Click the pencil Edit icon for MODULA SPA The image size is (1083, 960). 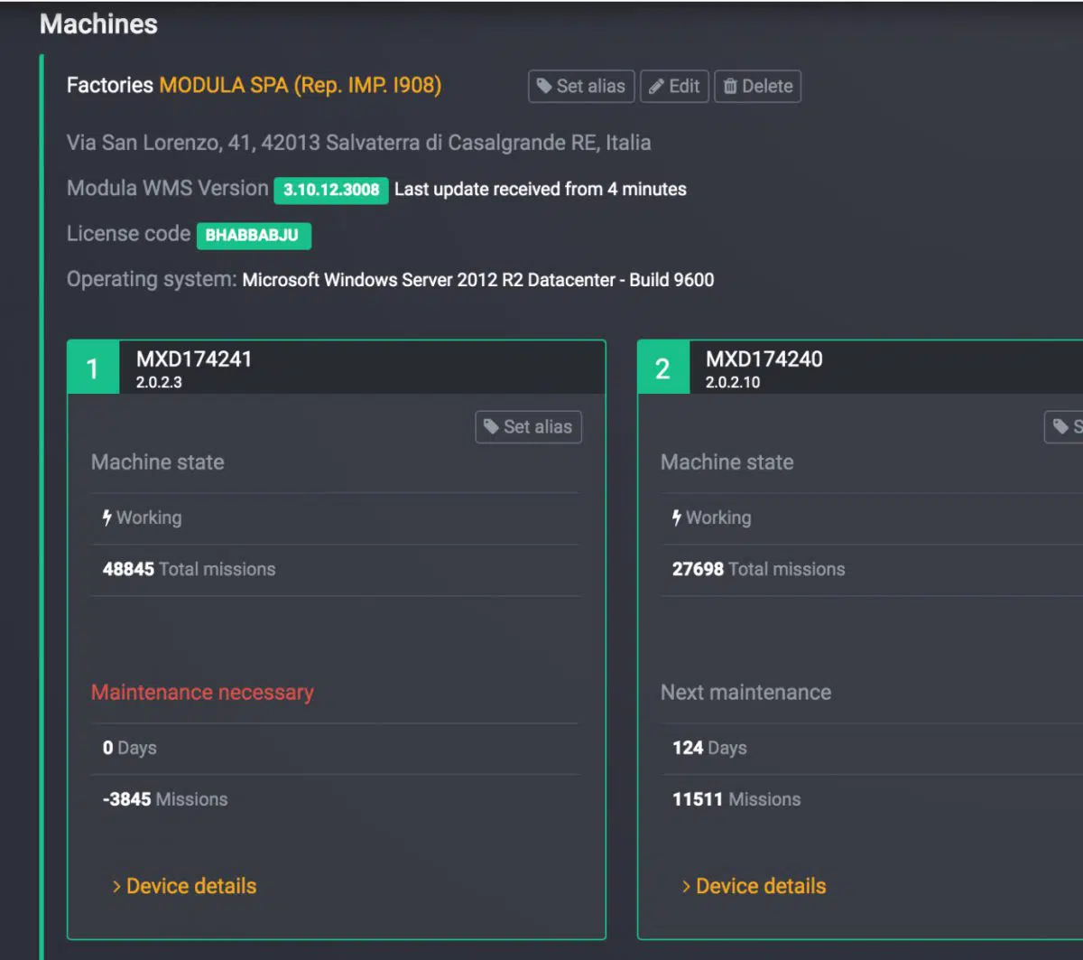click(657, 87)
